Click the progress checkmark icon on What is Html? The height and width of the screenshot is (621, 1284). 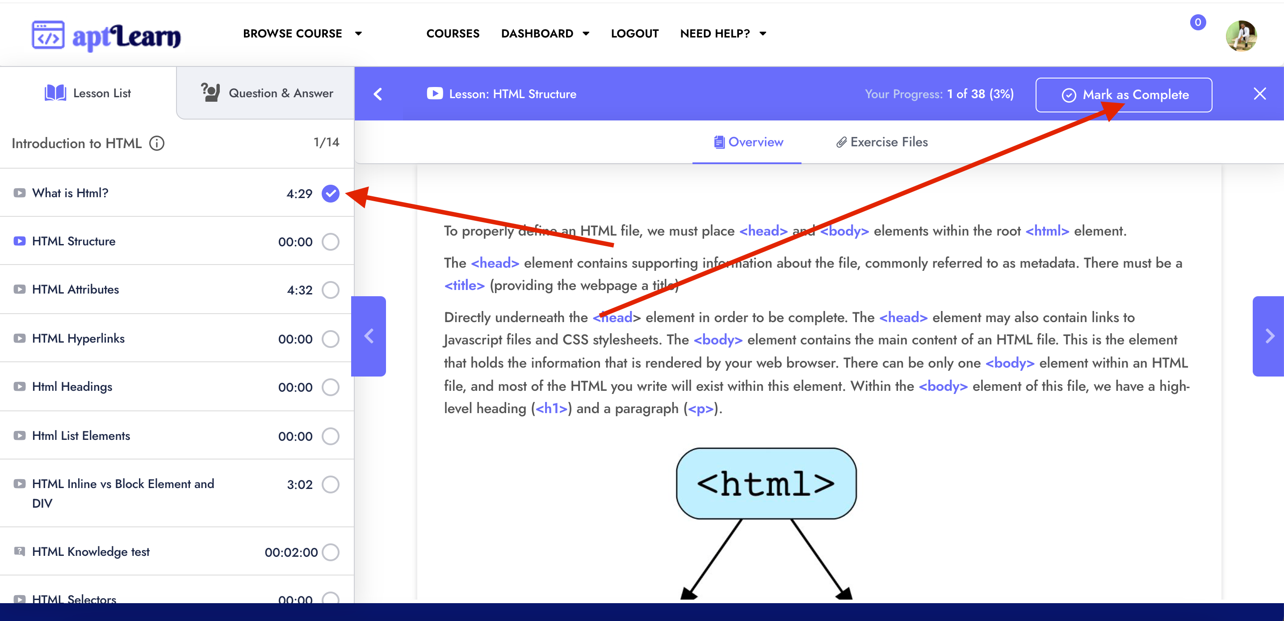pyautogui.click(x=331, y=193)
